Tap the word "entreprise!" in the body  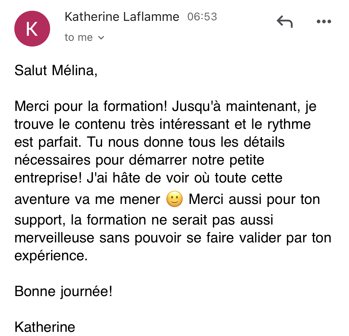click(48, 178)
